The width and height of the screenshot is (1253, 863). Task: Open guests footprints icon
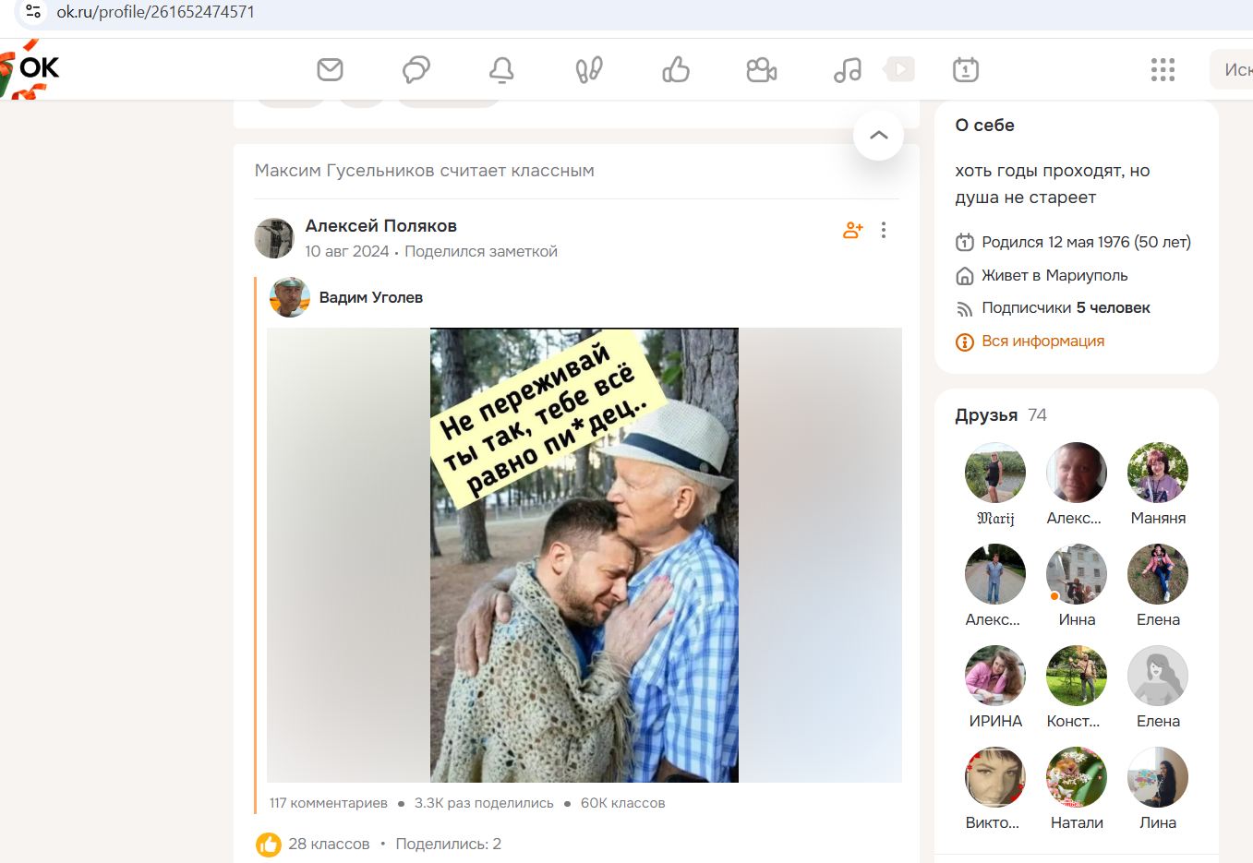[589, 69]
